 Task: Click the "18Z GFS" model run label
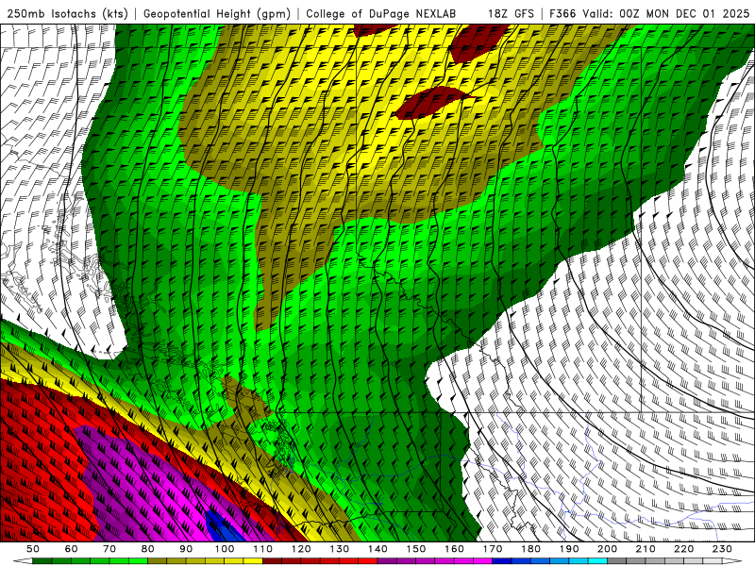pyautogui.click(x=511, y=14)
